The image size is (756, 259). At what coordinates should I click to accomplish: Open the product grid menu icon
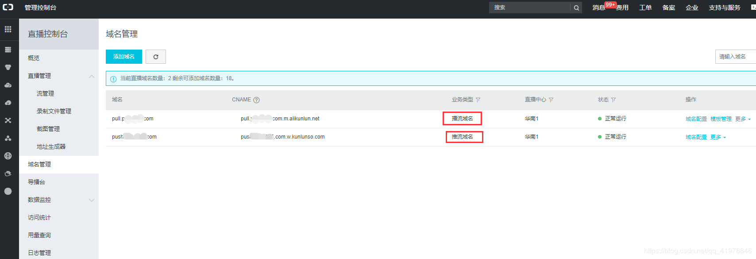[8, 29]
